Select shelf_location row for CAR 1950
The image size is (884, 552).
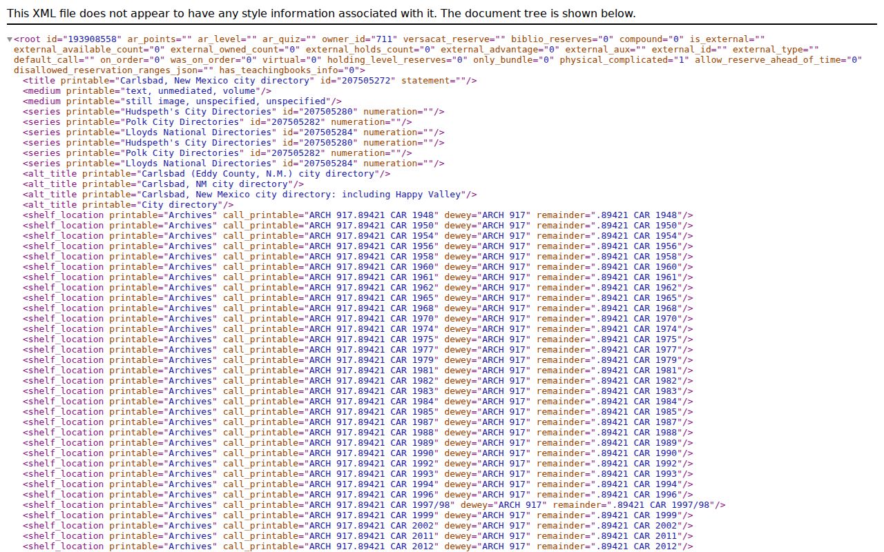coord(358,226)
